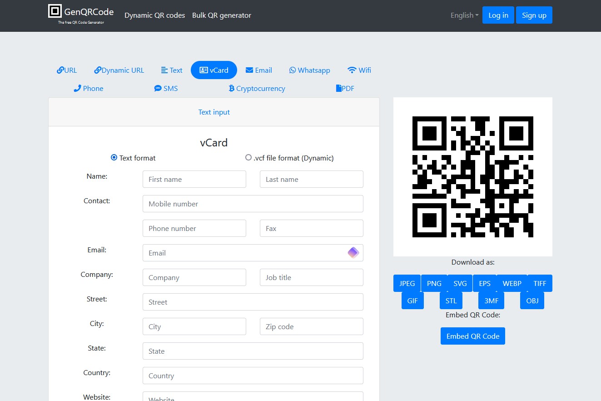Focus the Country input field
Viewport: 601px width, 401px height.
coord(253,376)
